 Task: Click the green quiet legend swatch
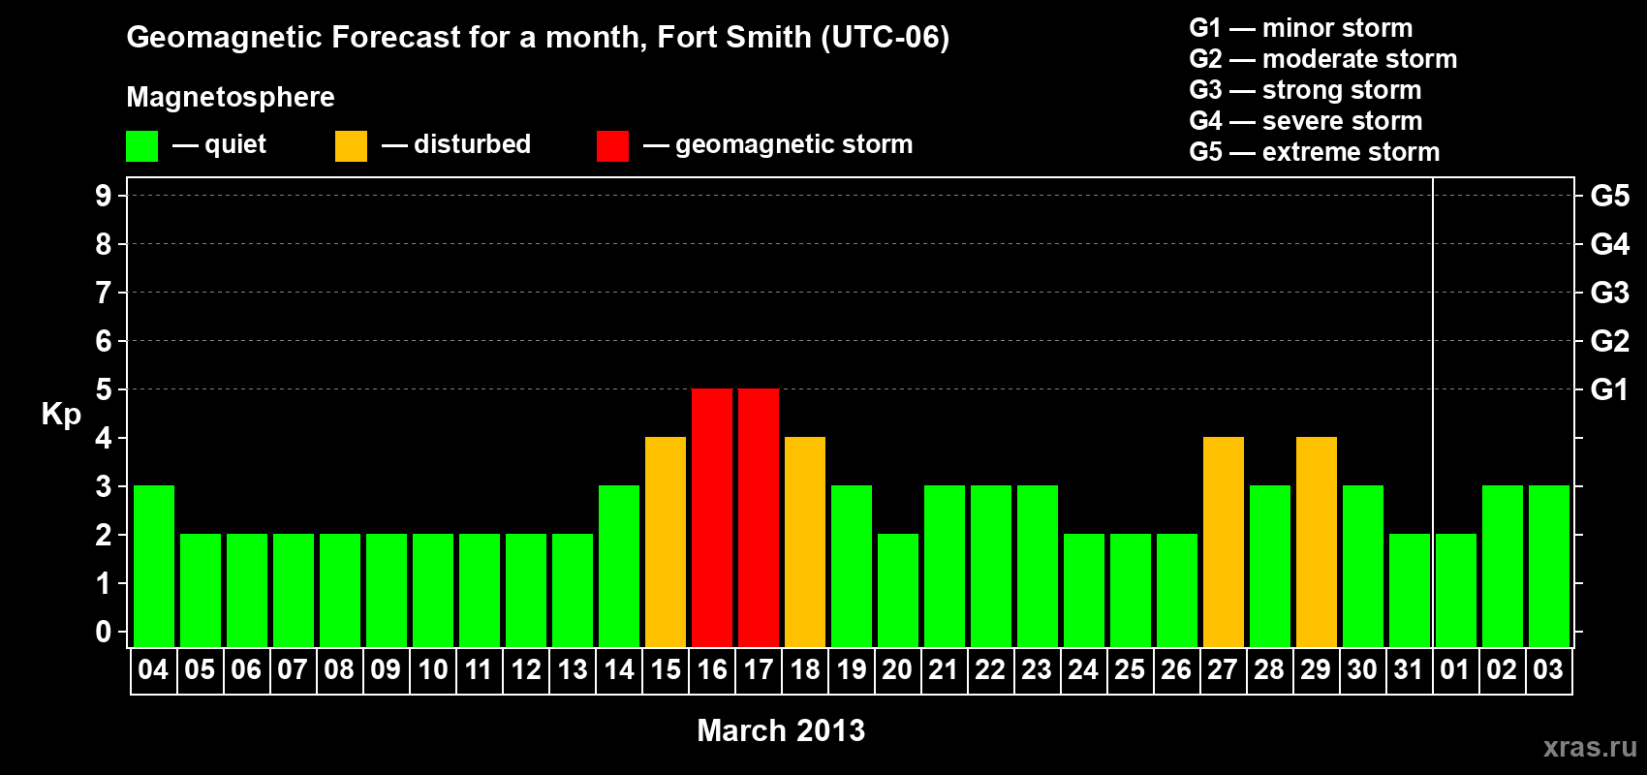pos(141,146)
